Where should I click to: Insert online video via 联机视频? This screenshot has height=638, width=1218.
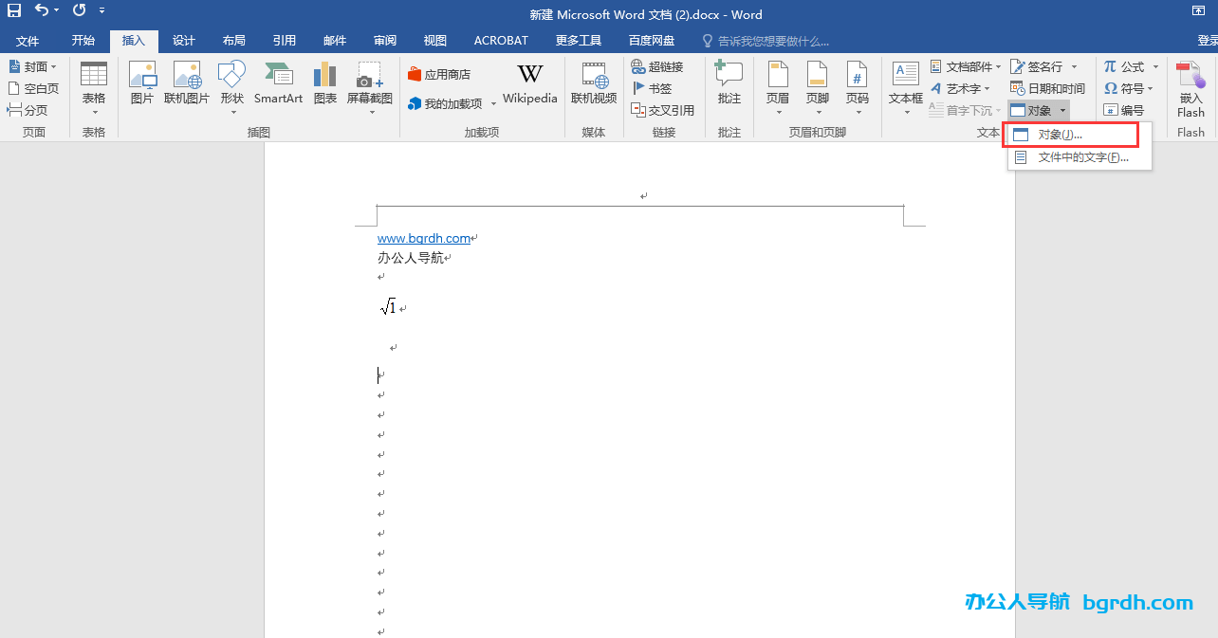(x=594, y=83)
